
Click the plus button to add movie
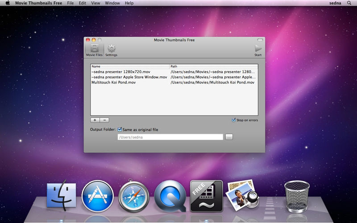pyautogui.click(x=95, y=120)
